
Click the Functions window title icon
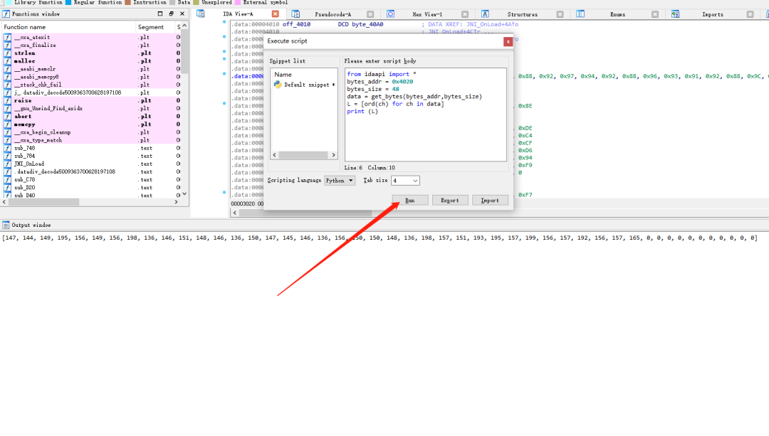pyautogui.click(x=6, y=14)
